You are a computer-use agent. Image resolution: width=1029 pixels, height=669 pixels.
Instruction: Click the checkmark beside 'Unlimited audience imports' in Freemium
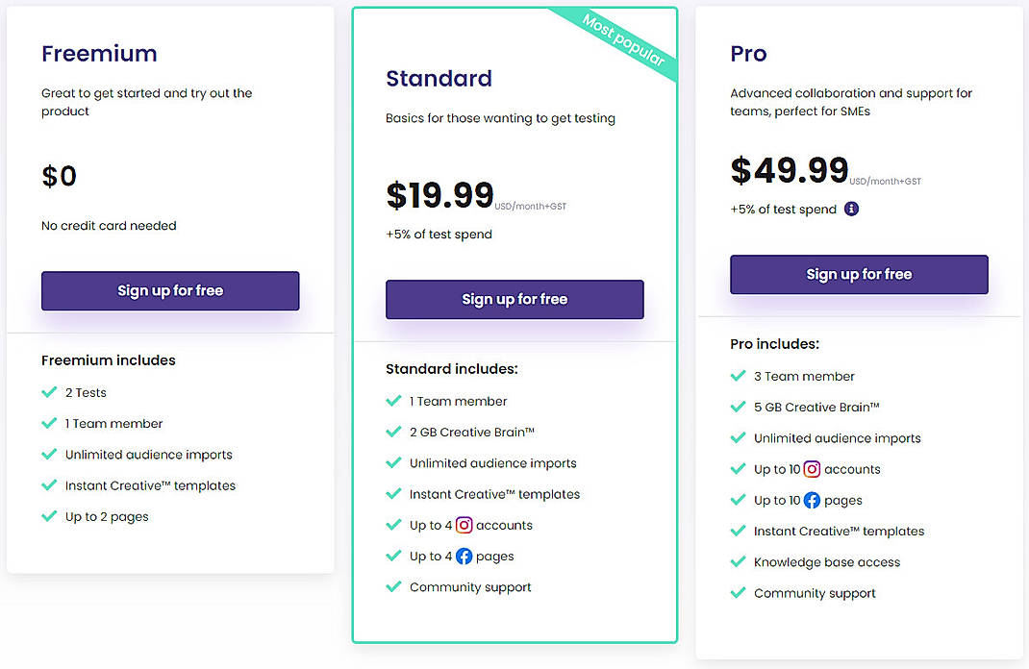(x=49, y=454)
